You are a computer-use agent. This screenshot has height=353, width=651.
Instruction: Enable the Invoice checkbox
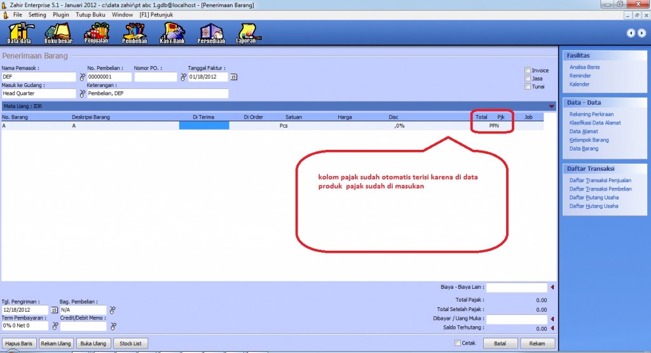(x=528, y=70)
